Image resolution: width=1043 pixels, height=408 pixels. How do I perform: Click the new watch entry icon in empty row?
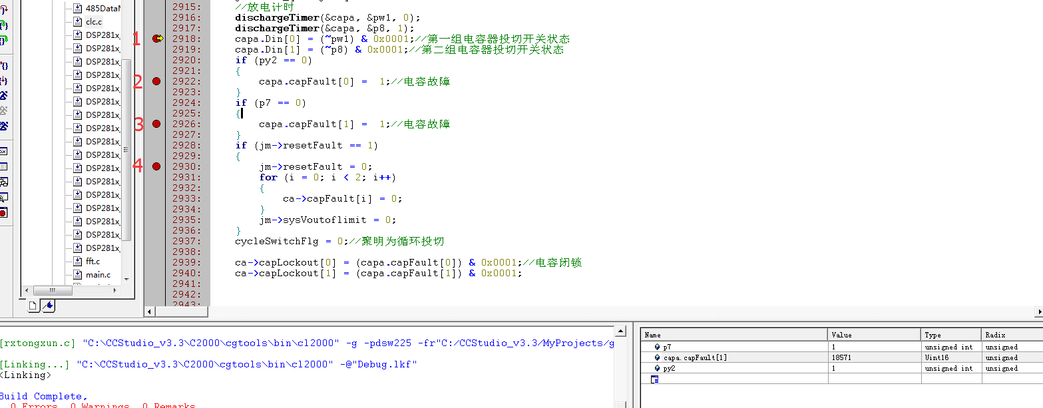click(x=655, y=379)
